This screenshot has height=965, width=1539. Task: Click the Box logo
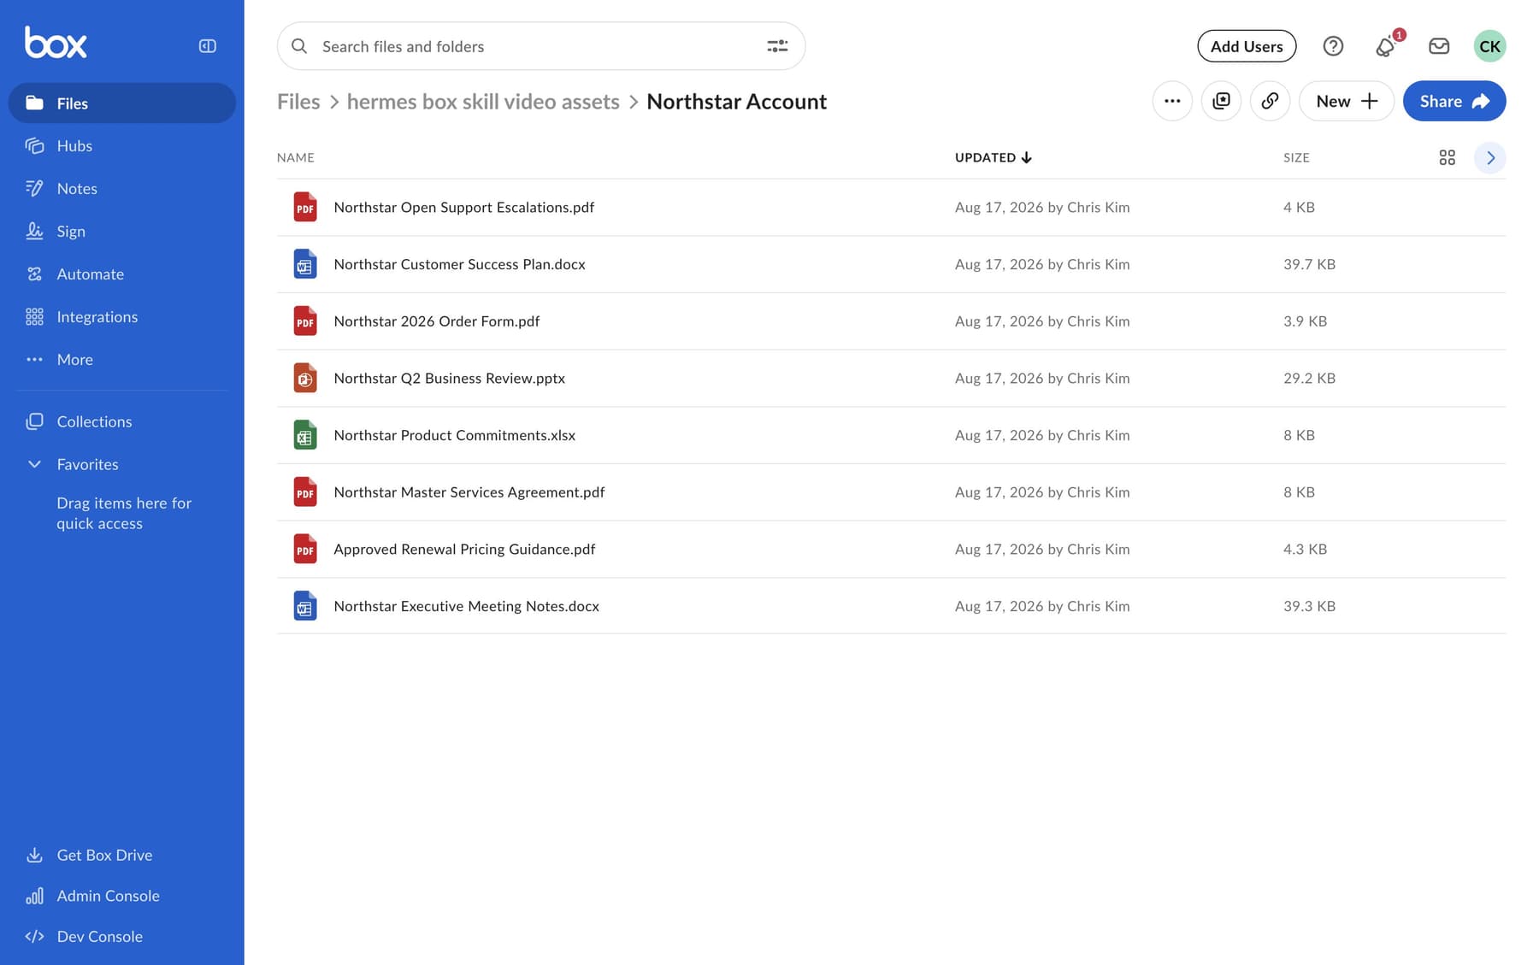[56, 43]
